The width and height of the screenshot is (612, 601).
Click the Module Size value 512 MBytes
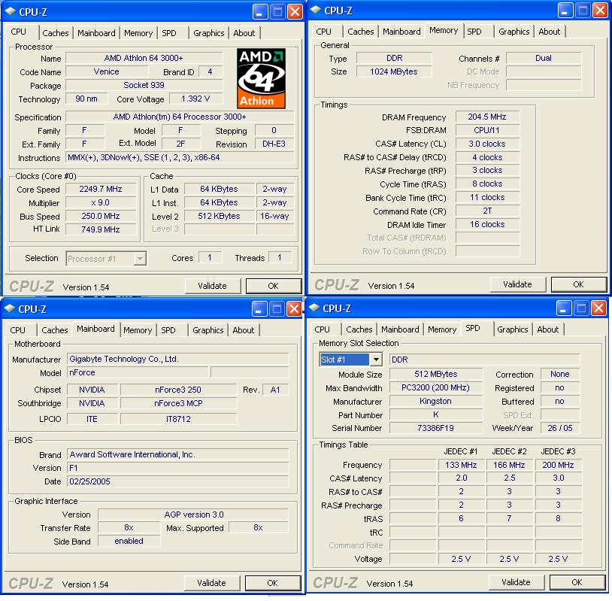435,374
